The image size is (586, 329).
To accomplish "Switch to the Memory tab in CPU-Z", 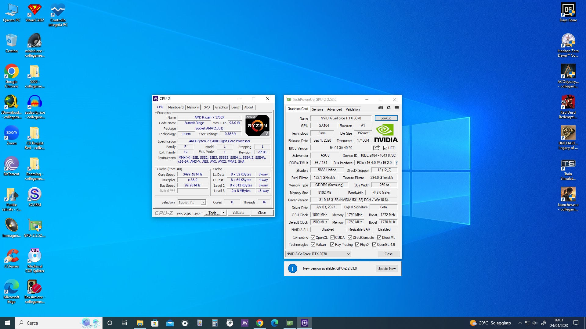I will point(193,107).
